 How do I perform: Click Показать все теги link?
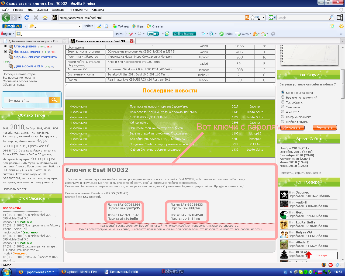[x=15, y=189]
